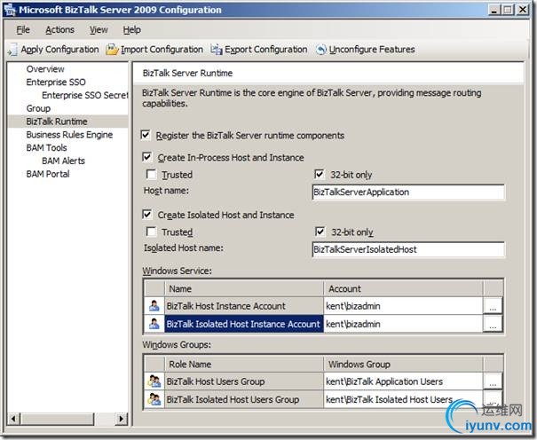The height and width of the screenshot is (440, 537).
Task: Maximize the BizTalk Configuration window
Action: coord(509,10)
